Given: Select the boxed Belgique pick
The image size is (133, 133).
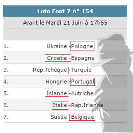Looking at the screenshot, I should [82, 117].
